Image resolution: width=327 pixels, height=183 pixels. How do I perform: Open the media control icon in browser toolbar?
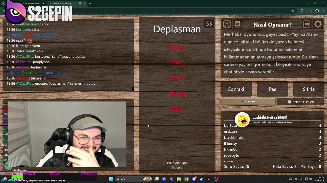311,11
